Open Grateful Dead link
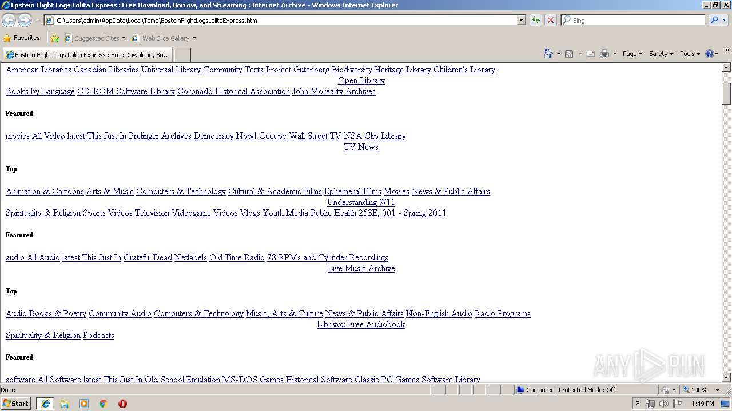Image resolution: width=732 pixels, height=411 pixels. click(148, 257)
